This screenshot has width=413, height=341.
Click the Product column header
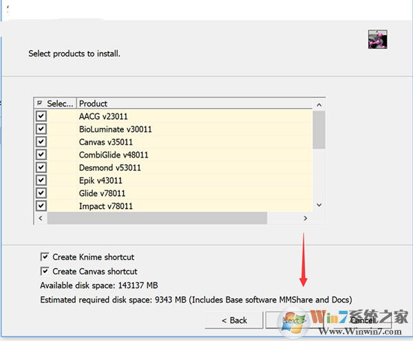pyautogui.click(x=195, y=103)
